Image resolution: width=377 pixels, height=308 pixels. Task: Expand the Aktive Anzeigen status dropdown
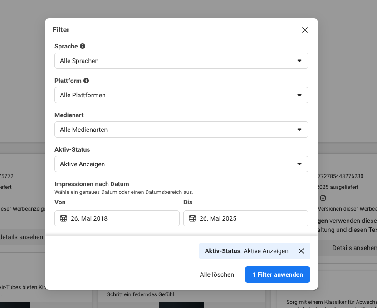coord(181,164)
